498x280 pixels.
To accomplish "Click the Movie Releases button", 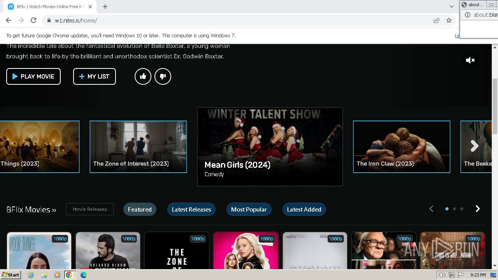I will pyautogui.click(x=90, y=209).
